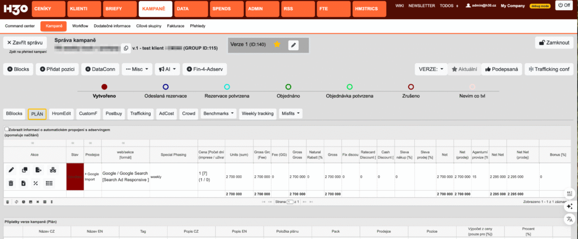
Task: Edit Verze 1 using the pencil icon
Action: [x=292, y=45]
